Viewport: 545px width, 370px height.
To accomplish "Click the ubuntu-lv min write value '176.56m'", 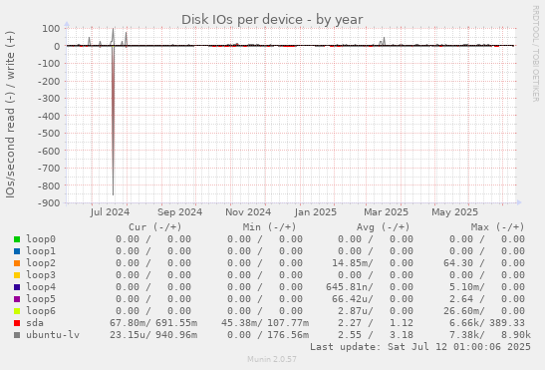I will click(x=288, y=335).
